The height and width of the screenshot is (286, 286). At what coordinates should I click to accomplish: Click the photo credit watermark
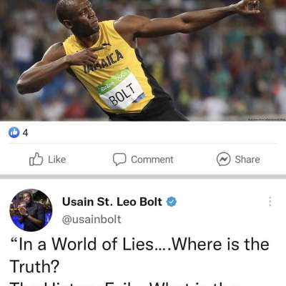(267, 119)
